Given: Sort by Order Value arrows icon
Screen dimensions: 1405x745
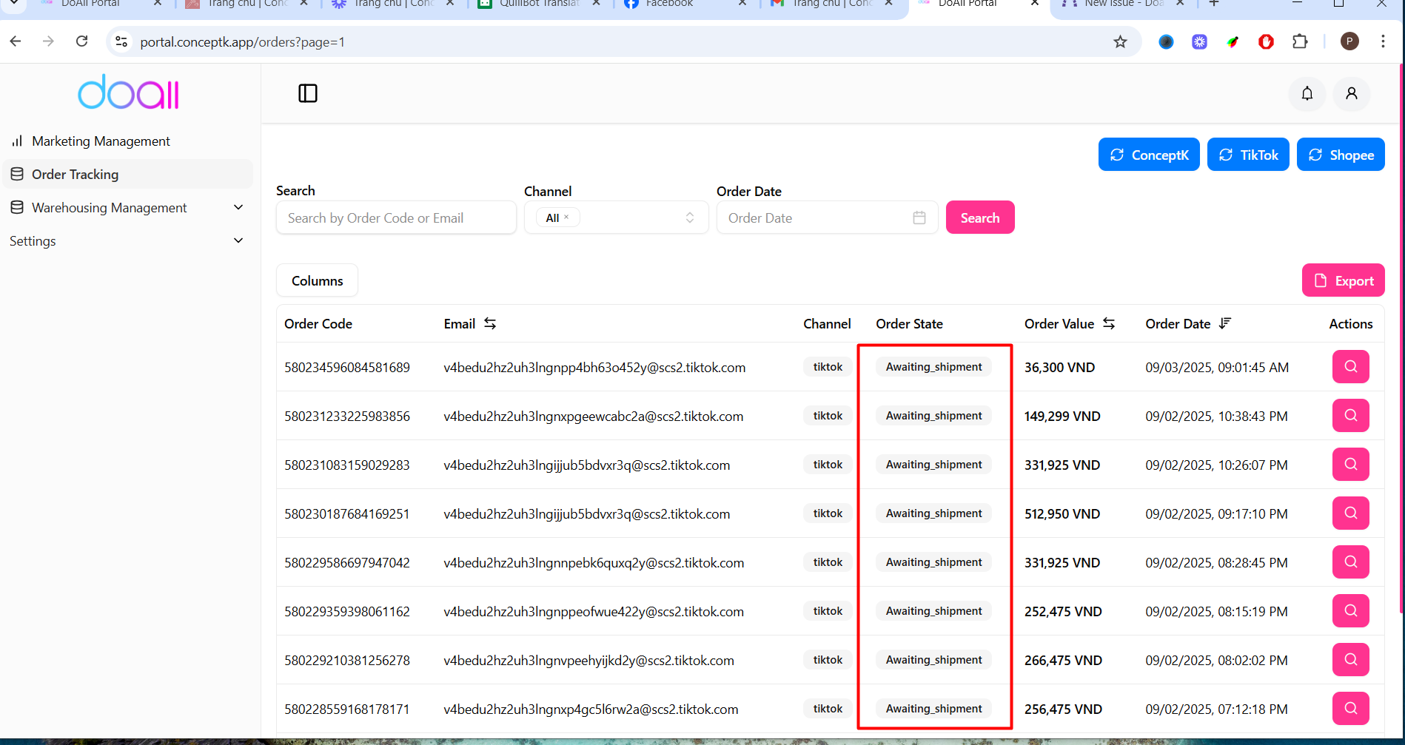Looking at the screenshot, I should coord(1108,323).
